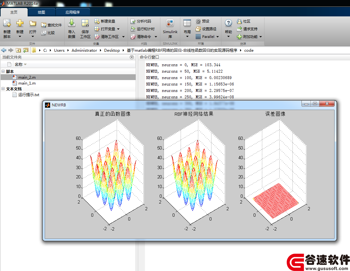The height and width of the screenshot is (271, 350).
Task: Click the 名称 column header
Action: pyautogui.click(x=19, y=65)
